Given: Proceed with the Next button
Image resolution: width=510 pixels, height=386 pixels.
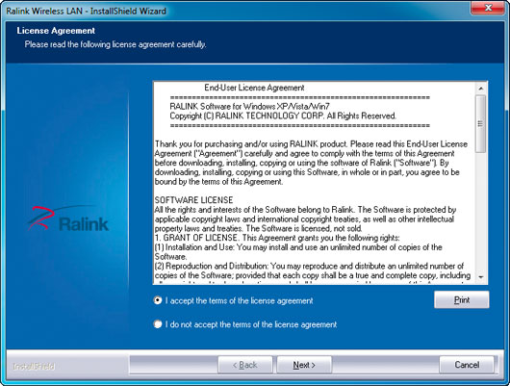Looking at the screenshot, I should pos(304,365).
